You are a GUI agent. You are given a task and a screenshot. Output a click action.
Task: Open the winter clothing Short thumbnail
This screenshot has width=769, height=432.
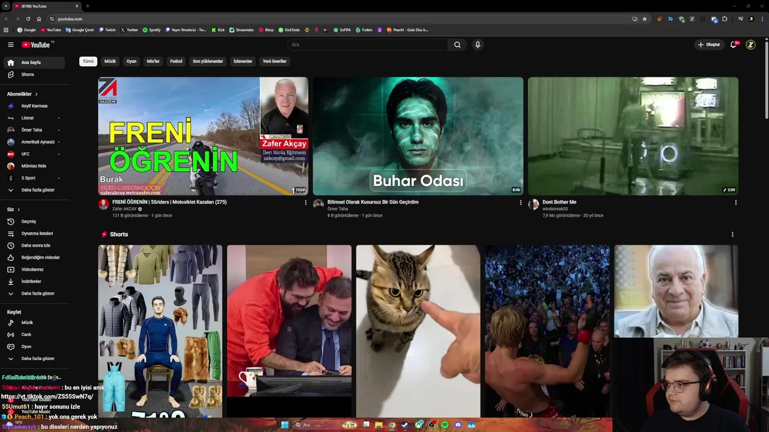click(x=160, y=331)
